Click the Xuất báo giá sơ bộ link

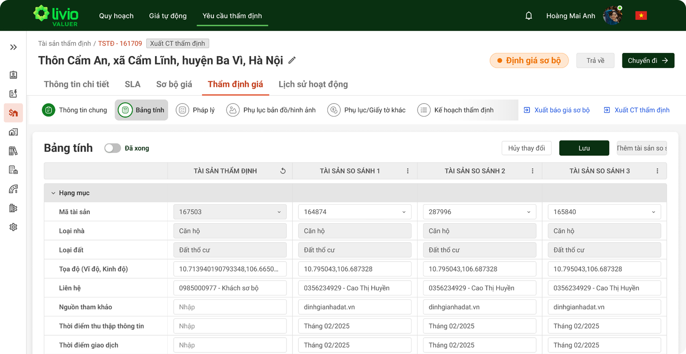coord(557,110)
